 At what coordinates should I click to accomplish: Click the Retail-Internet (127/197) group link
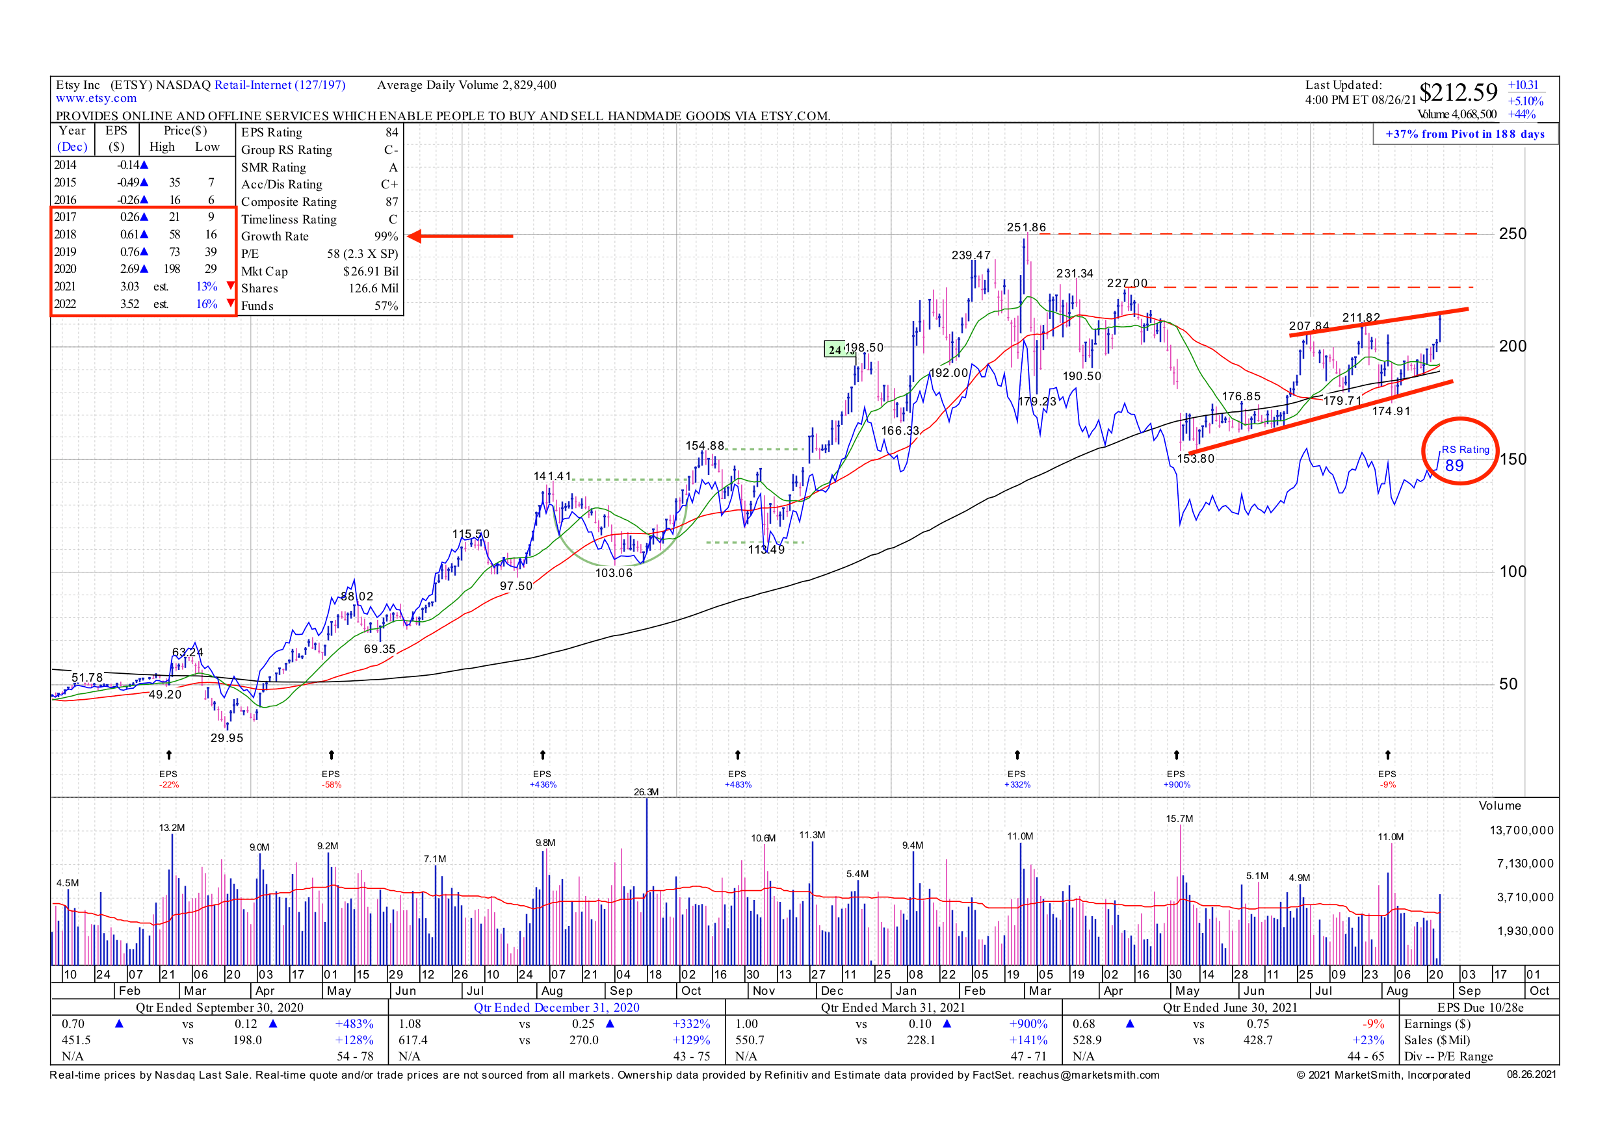(x=280, y=85)
